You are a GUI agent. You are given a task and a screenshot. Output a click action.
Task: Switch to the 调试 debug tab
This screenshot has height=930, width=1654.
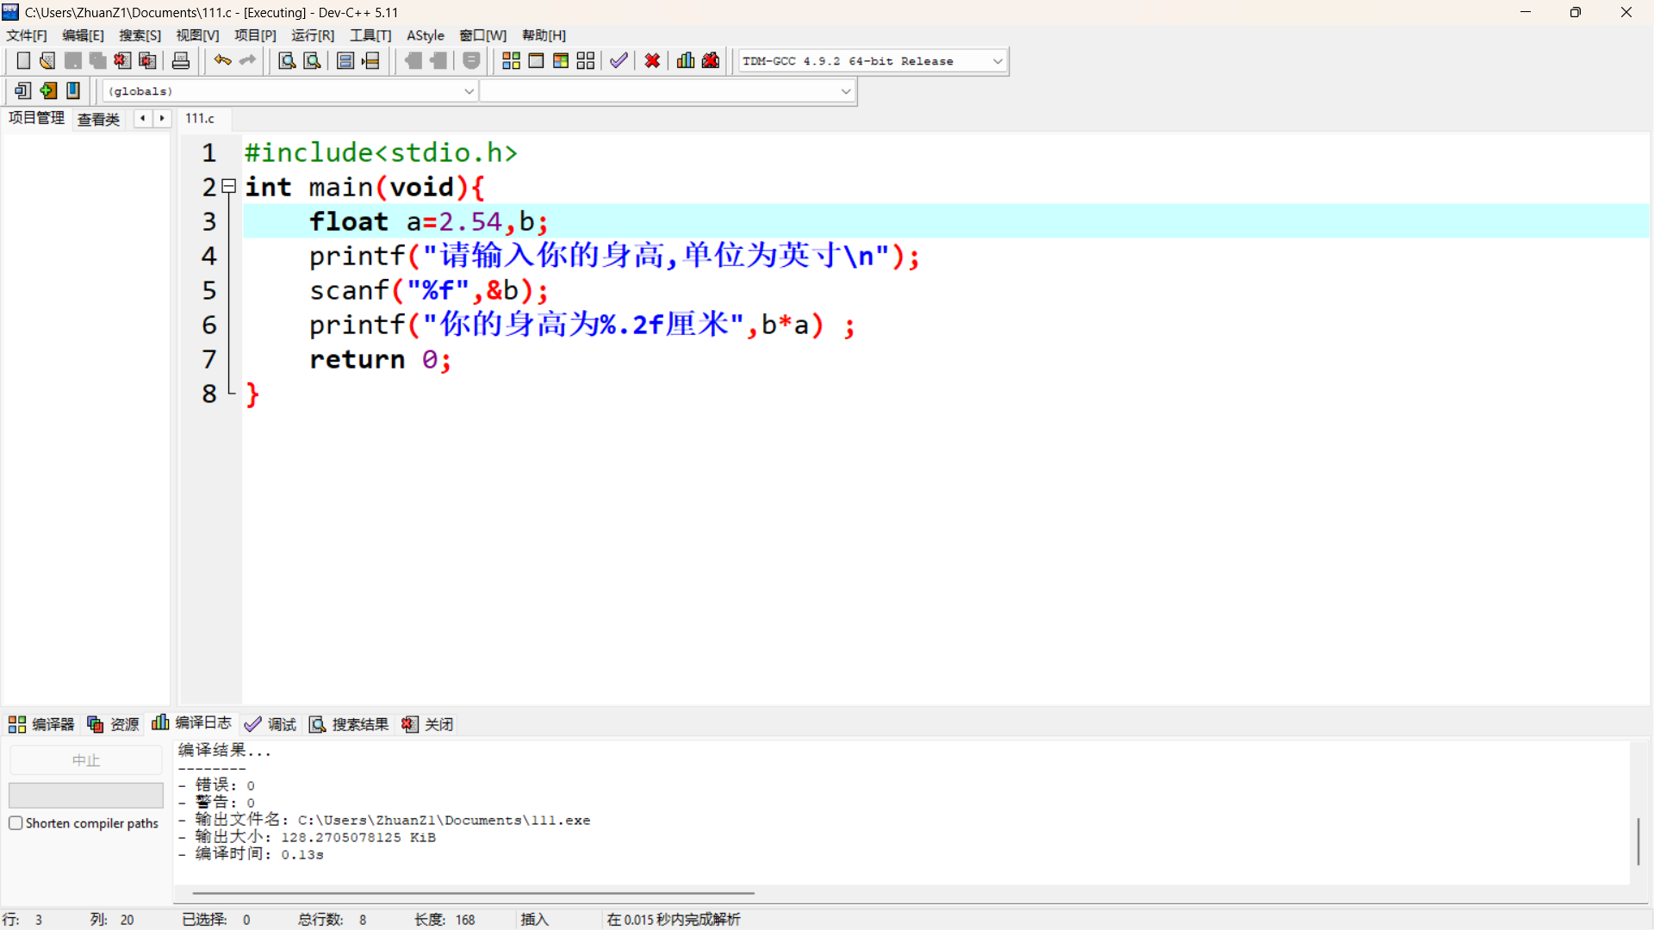tap(270, 724)
